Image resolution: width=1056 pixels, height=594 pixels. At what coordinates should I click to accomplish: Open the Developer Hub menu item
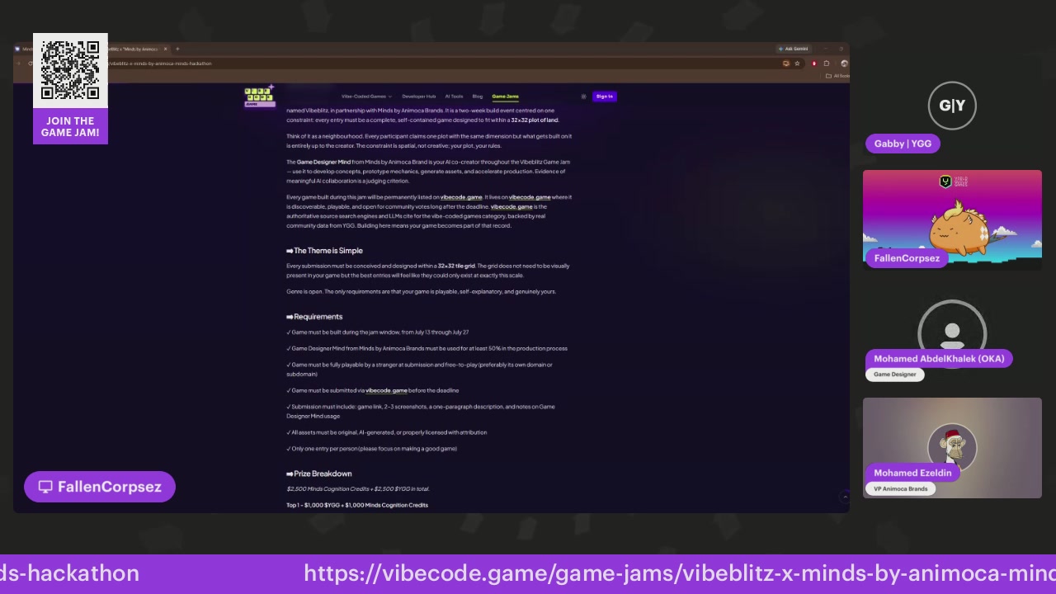419,97
